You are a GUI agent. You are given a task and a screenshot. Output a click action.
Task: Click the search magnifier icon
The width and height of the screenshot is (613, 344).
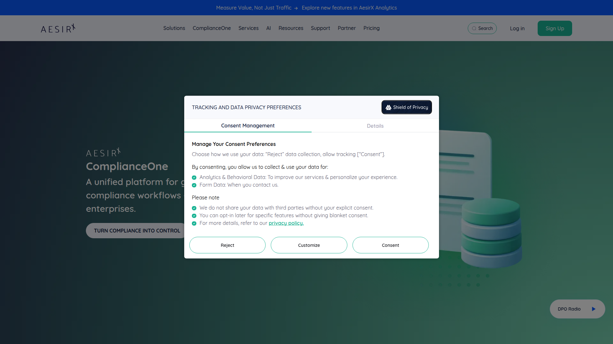[x=474, y=28]
